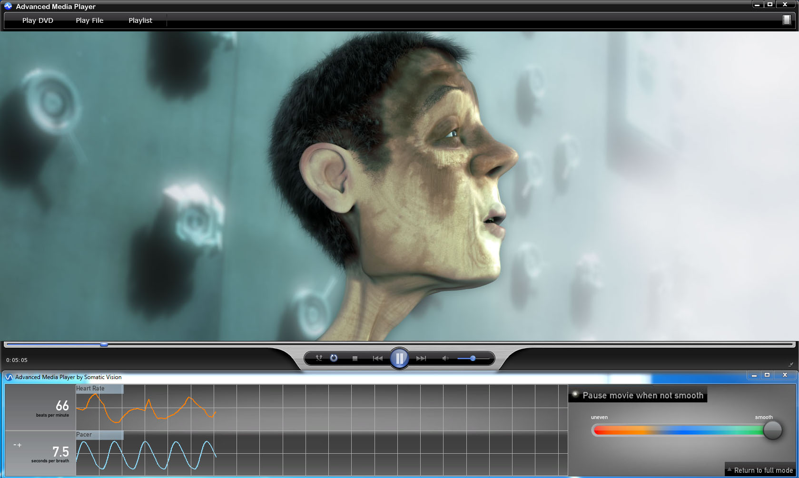Viewport: 799px width, 478px height.
Task: Pause the movie with the center button
Action: click(x=399, y=358)
